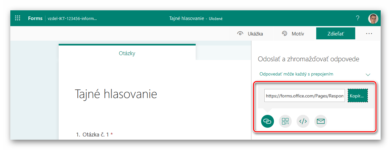Select the email sharing envelope icon
This screenshot has height=150, width=391.
pyautogui.click(x=320, y=121)
